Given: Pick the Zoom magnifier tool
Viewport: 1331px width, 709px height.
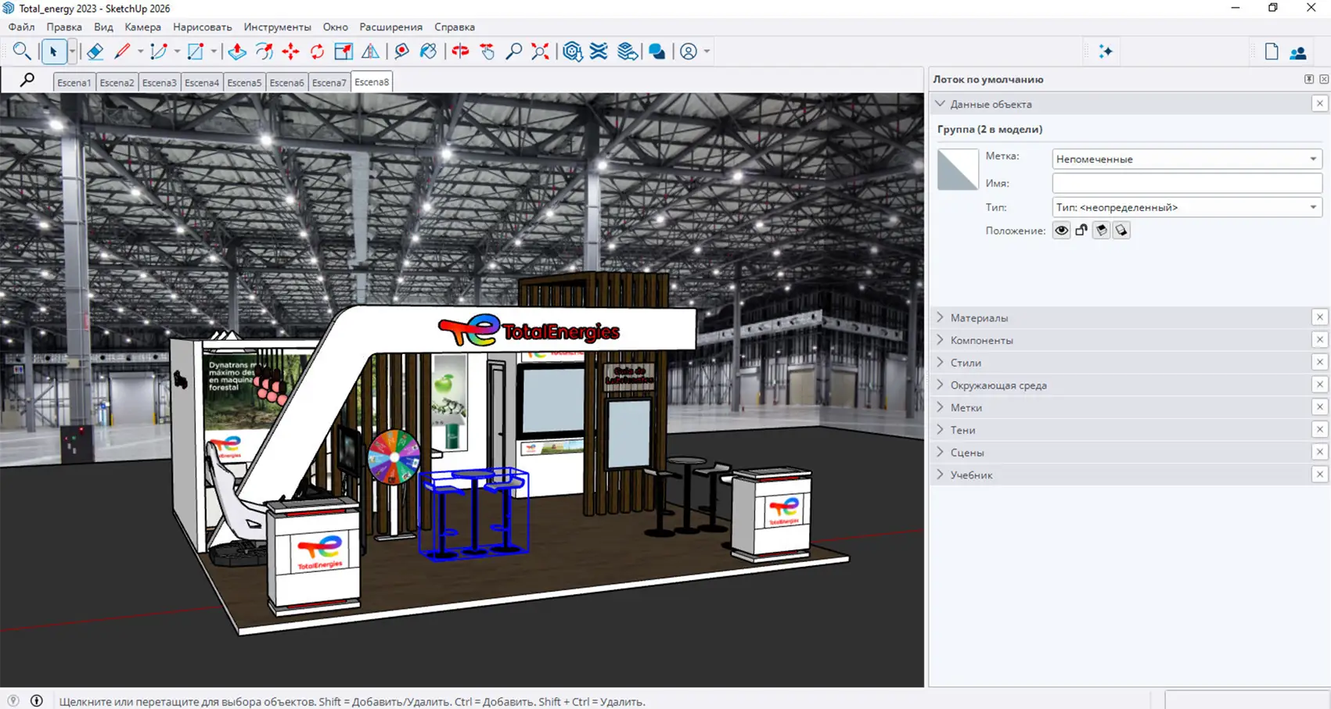Looking at the screenshot, I should [x=514, y=52].
